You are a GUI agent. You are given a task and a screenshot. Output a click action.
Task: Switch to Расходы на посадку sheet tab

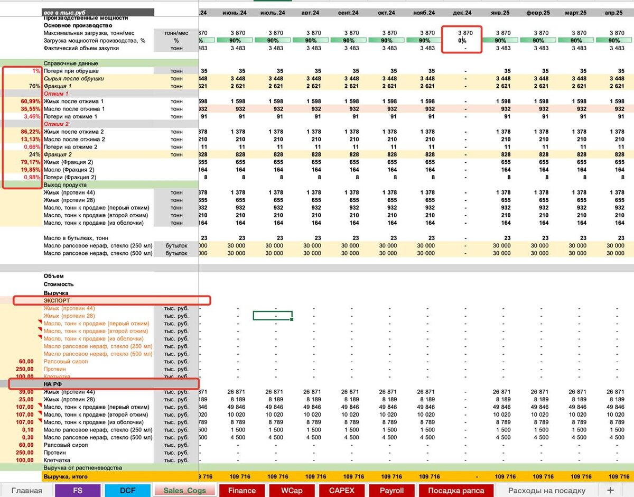547,490
